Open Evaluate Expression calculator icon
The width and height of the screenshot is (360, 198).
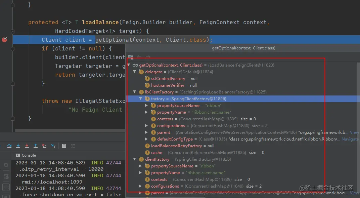pos(64,146)
